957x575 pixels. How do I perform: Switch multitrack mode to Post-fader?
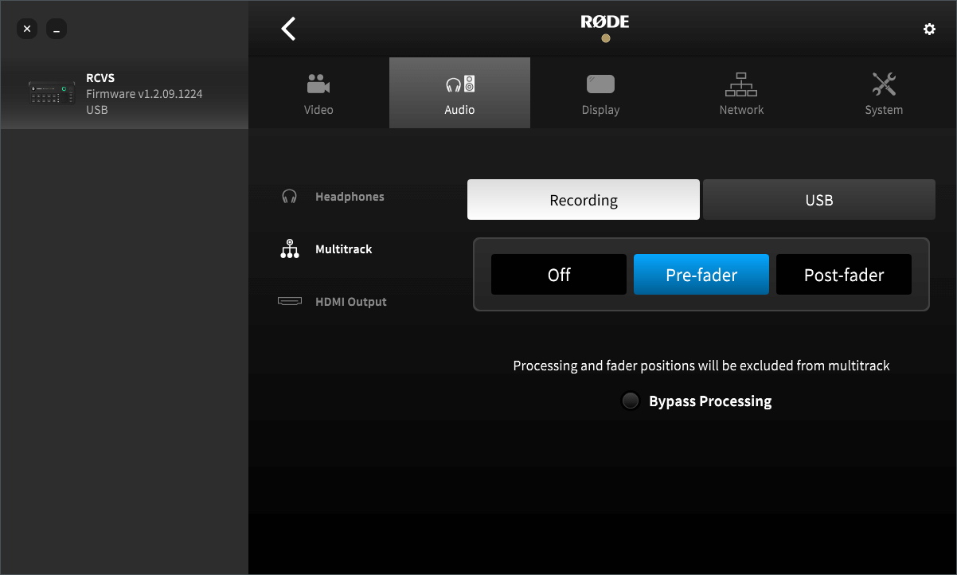[843, 274]
